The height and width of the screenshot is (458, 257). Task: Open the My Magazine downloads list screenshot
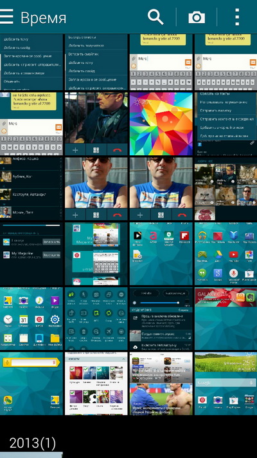pyautogui.click(x=31, y=254)
